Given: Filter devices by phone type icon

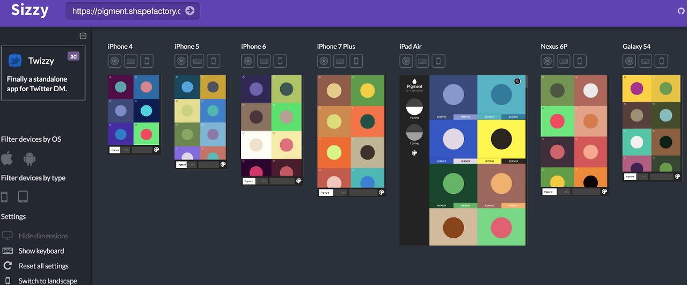Looking at the screenshot, I should coord(4,197).
